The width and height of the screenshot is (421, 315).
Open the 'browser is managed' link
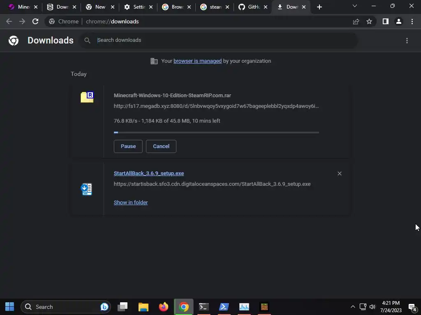click(x=198, y=61)
